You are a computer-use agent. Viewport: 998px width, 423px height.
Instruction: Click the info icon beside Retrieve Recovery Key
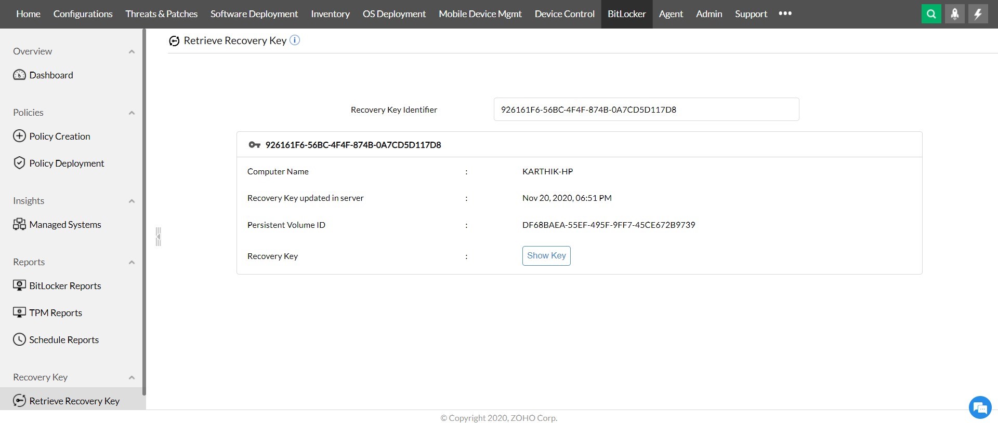click(x=295, y=40)
